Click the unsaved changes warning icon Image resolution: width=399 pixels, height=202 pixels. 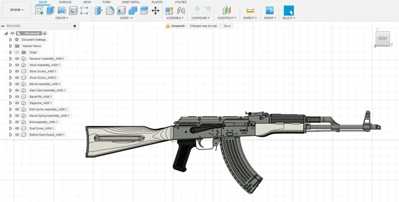168,26
